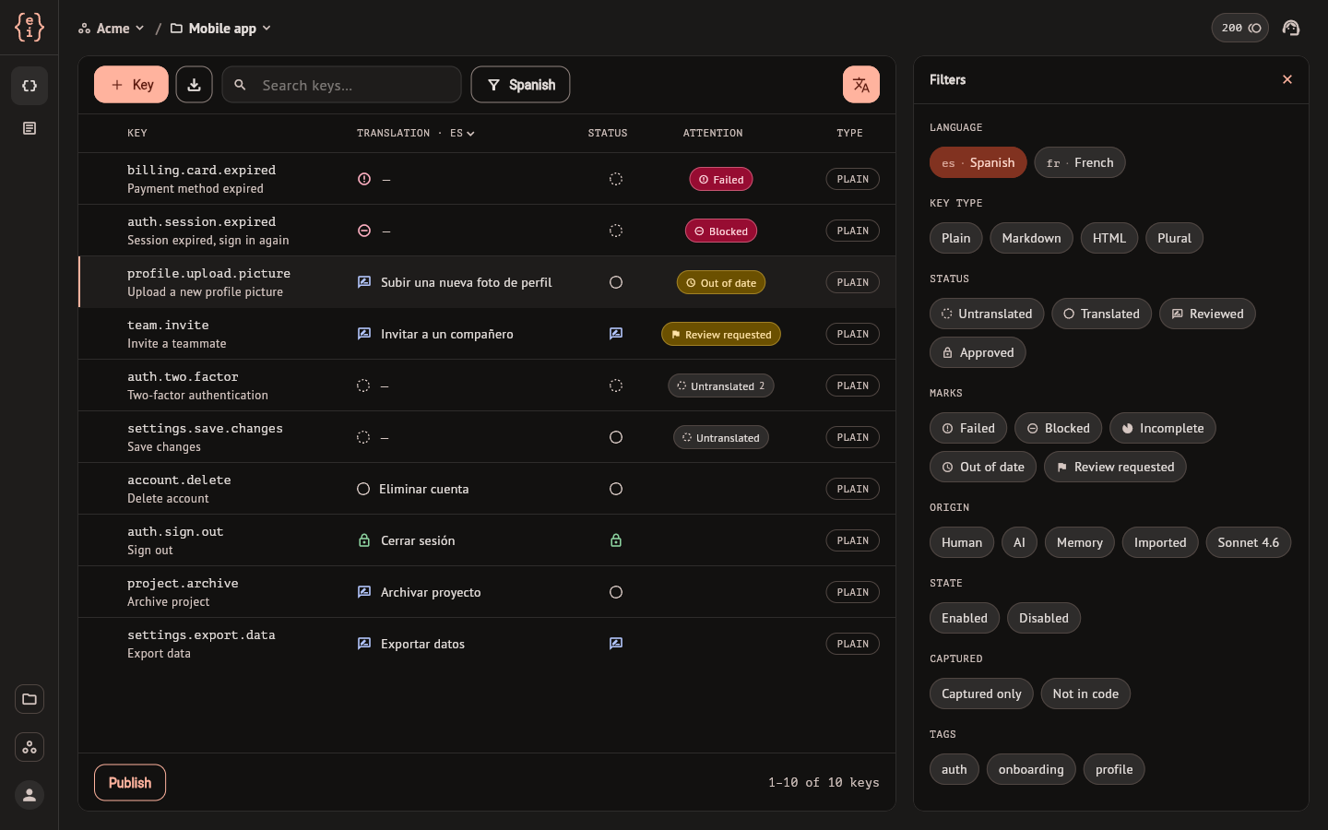The width and height of the screenshot is (1328, 830).
Task: Open the user profile avatar icon
Action: pyautogui.click(x=30, y=795)
